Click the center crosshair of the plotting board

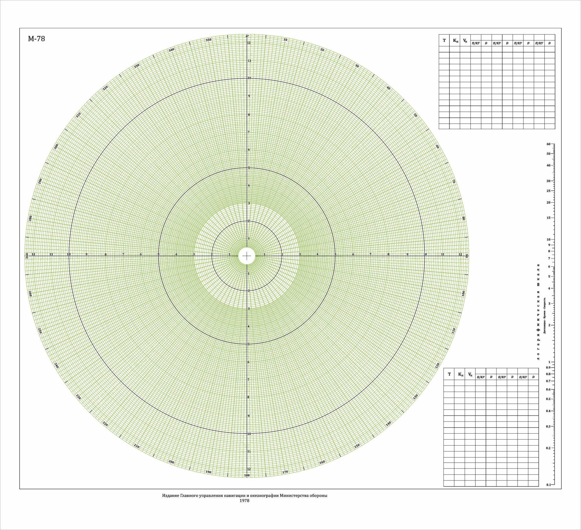tap(247, 256)
